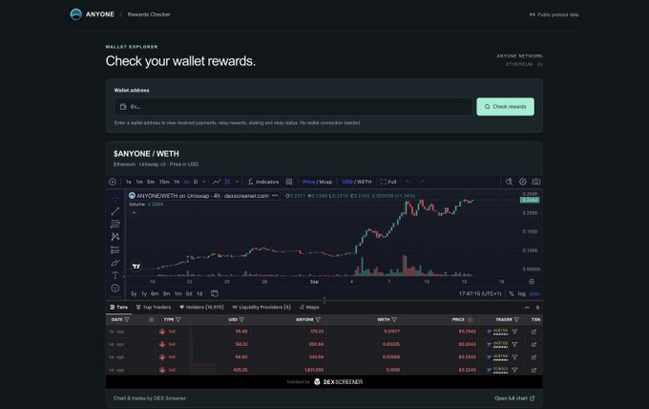Click the DEX Screener tracked-by logo
This screenshot has width=649, height=409.
click(x=338, y=381)
